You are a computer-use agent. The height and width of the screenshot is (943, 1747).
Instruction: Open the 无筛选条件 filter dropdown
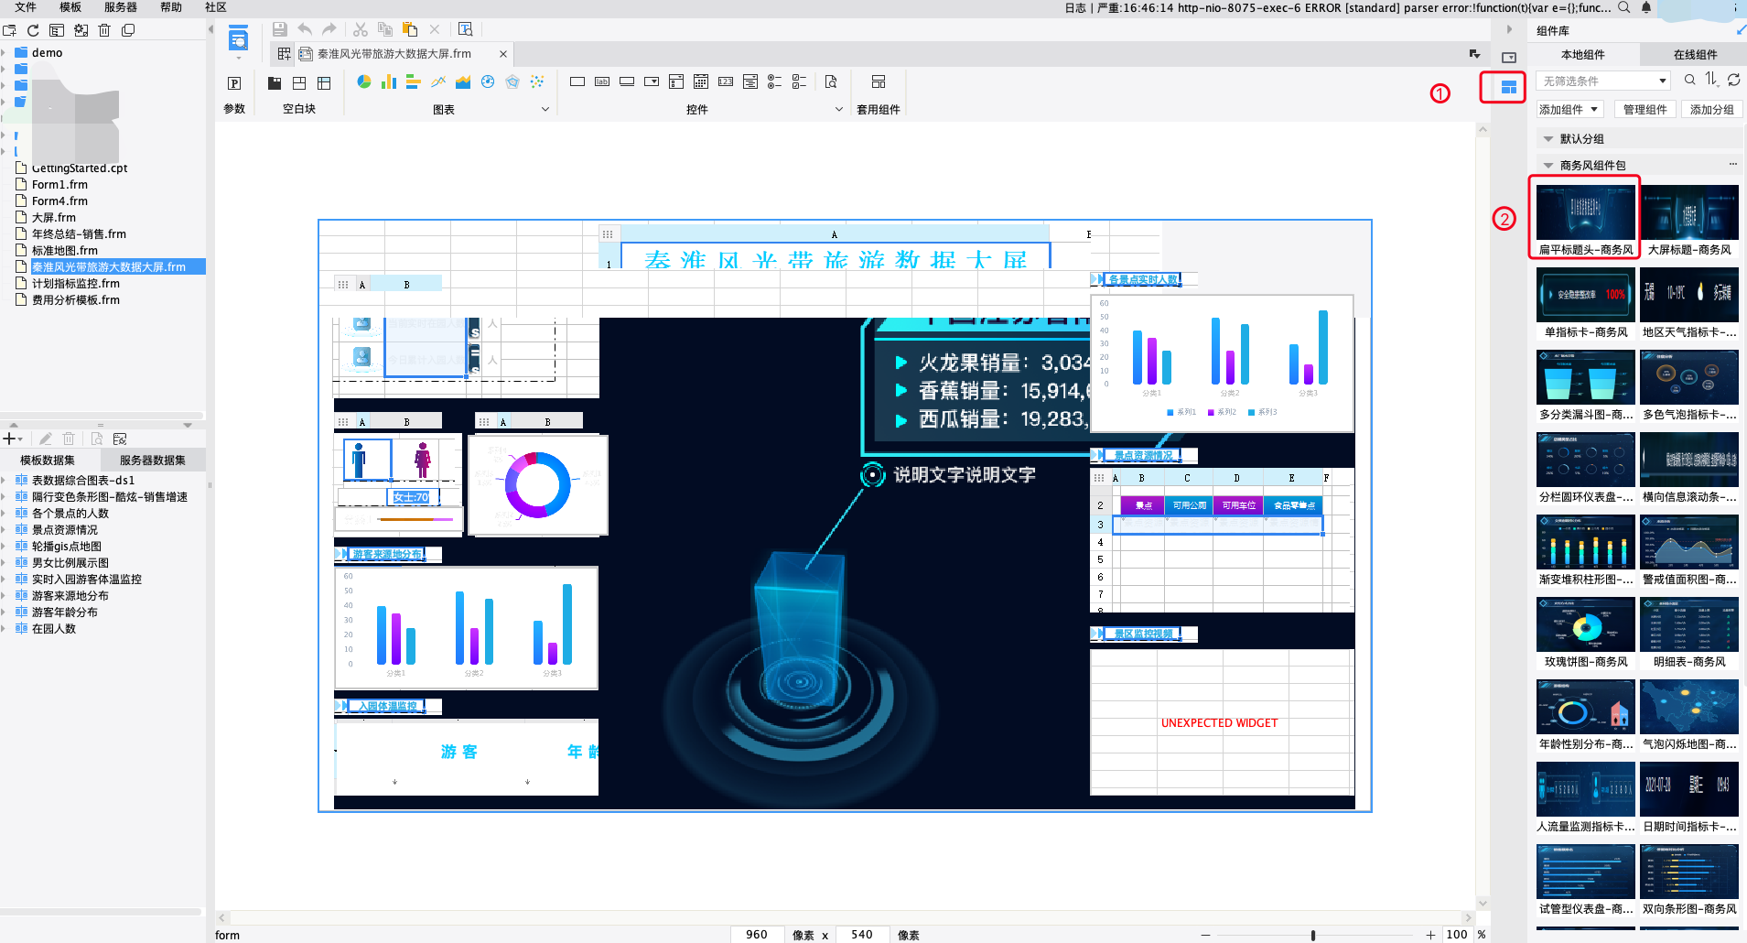[x=1602, y=81]
